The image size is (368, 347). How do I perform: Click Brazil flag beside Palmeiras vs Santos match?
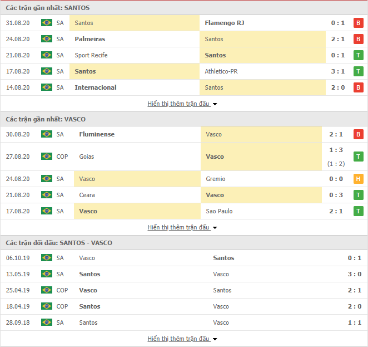coord(46,39)
